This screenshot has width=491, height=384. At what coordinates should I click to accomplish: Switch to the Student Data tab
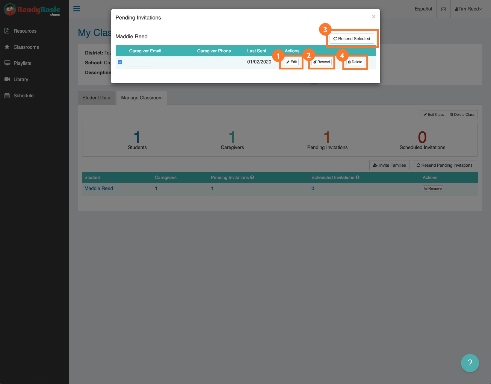(96, 98)
